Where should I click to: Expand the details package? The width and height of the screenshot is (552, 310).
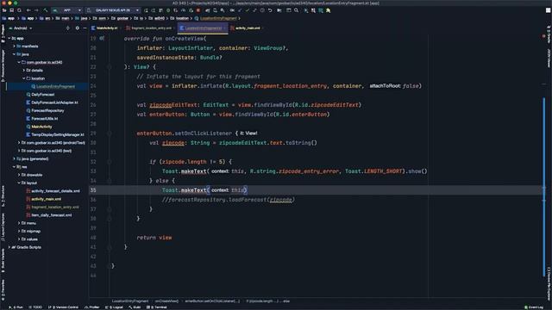coord(24,71)
